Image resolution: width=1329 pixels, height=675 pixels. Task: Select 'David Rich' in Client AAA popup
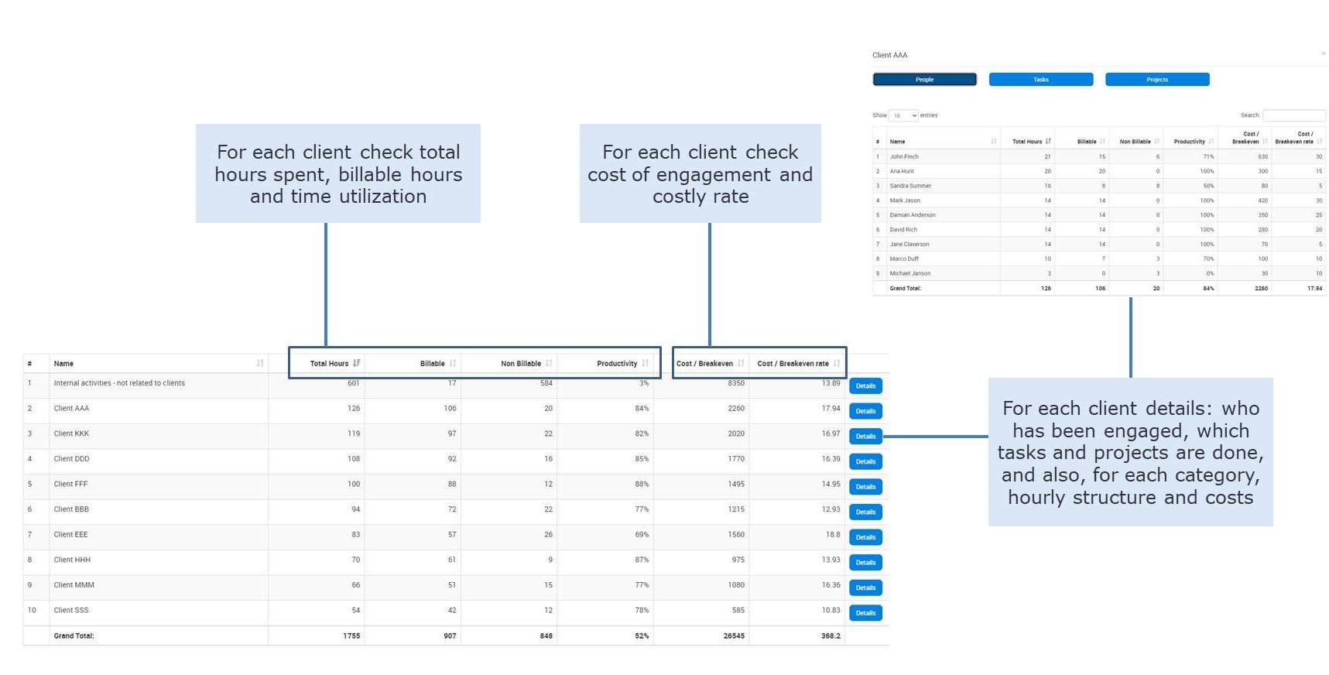[903, 230]
